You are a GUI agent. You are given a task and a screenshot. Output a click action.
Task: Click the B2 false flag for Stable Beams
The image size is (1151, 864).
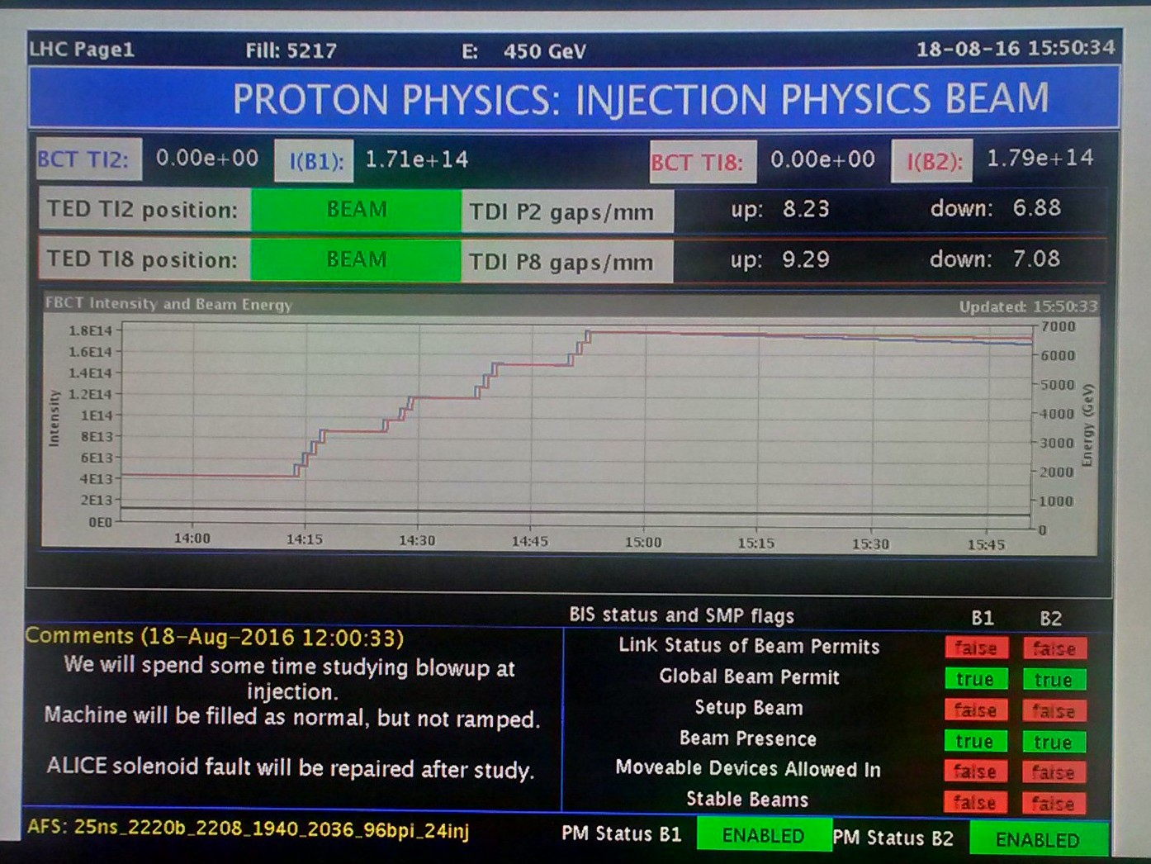(1054, 804)
